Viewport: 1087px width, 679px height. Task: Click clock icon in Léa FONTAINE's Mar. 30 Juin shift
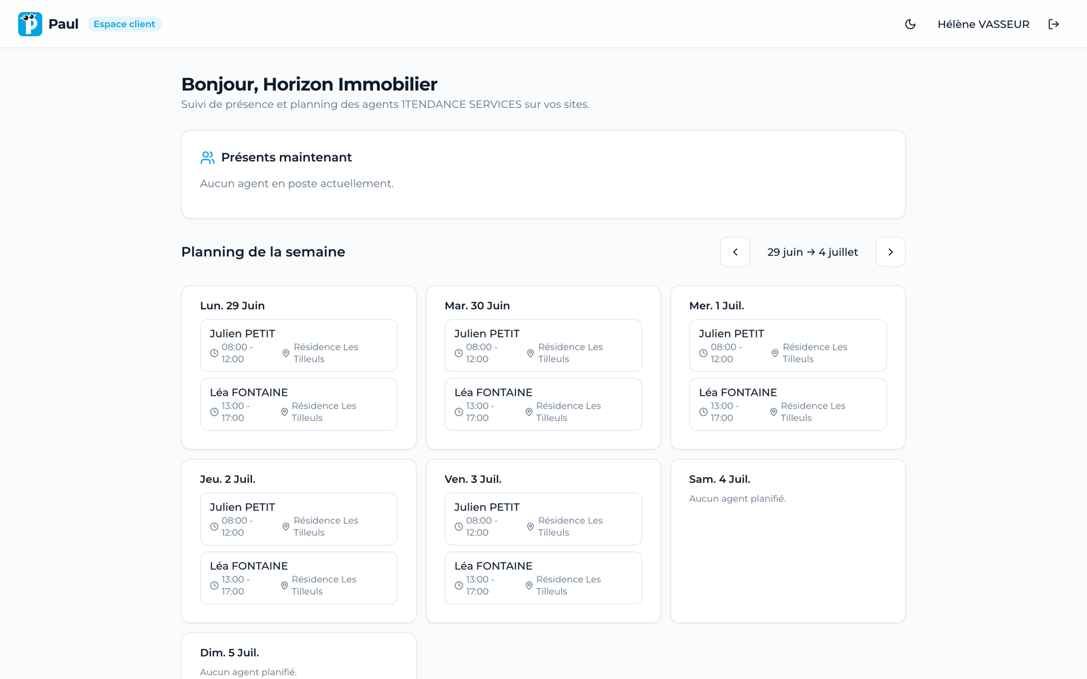459,412
